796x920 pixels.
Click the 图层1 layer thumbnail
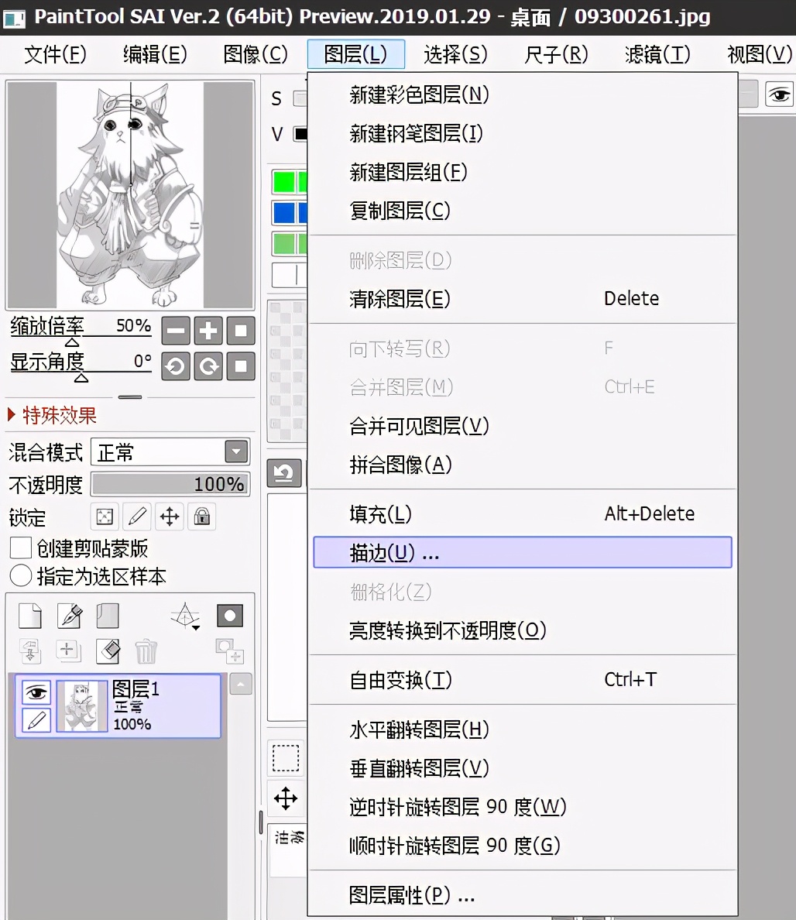81,705
